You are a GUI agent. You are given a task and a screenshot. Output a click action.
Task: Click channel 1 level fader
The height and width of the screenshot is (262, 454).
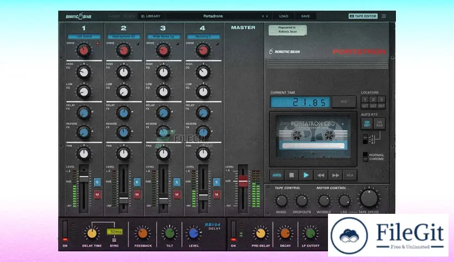click(84, 178)
